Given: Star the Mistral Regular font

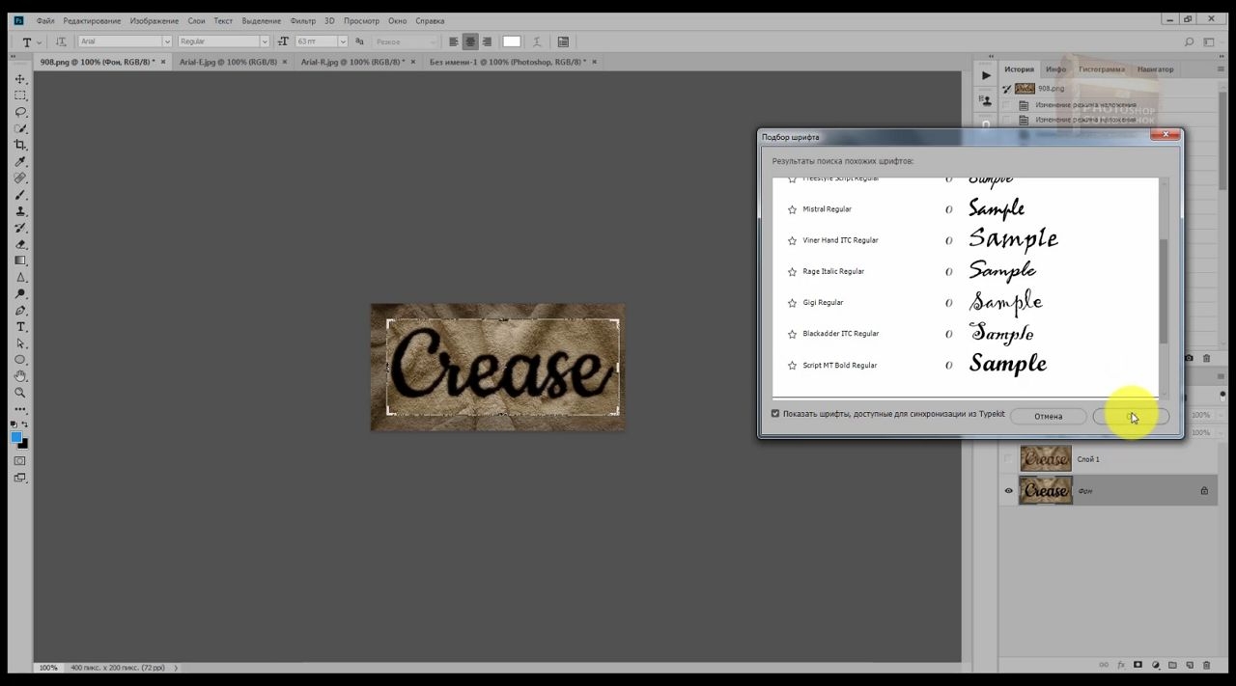Looking at the screenshot, I should (x=792, y=209).
